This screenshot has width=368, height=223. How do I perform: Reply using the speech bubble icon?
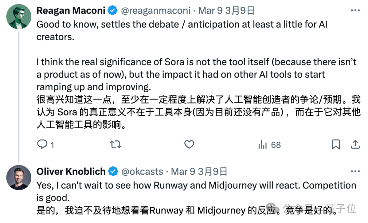coord(42,145)
